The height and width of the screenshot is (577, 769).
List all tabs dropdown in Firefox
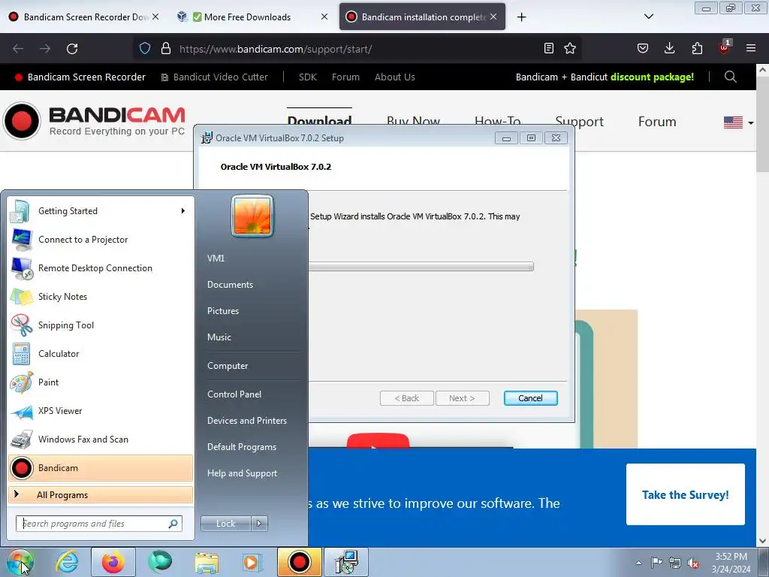point(648,17)
